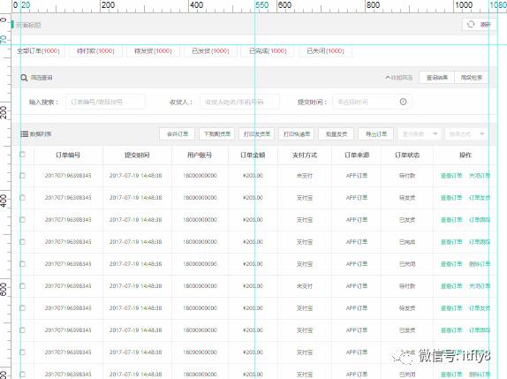The image size is (507, 379).
Task: Focus the 输入搜索 order number field
Action: 105,102
